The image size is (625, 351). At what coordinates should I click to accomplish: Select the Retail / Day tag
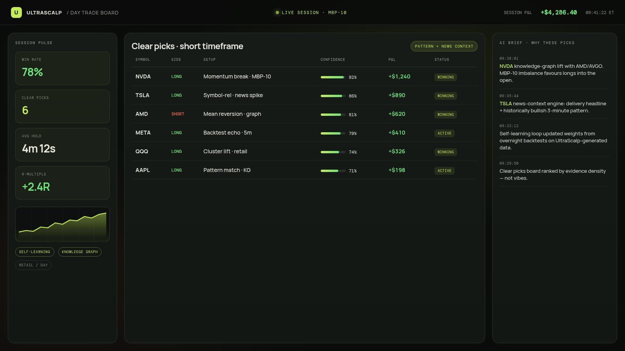tap(33, 265)
